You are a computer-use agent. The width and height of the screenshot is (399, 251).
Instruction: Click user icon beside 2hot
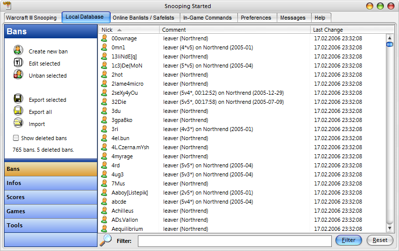(104, 75)
